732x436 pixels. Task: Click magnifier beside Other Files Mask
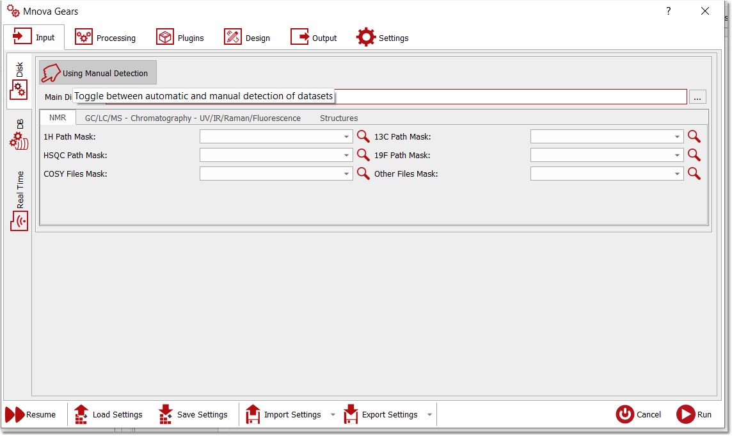(694, 174)
